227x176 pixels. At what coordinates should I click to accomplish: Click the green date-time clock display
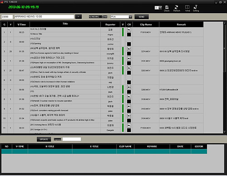(x=24, y=7)
